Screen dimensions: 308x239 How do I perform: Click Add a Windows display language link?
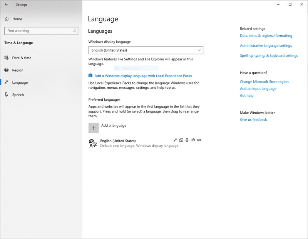point(143,76)
